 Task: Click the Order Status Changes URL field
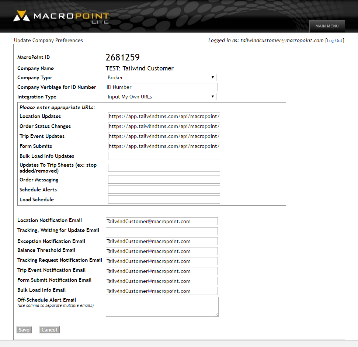[x=163, y=126]
